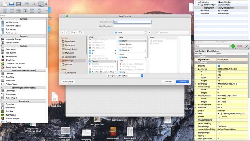Open Designer UI files format dropdown

(125, 76)
